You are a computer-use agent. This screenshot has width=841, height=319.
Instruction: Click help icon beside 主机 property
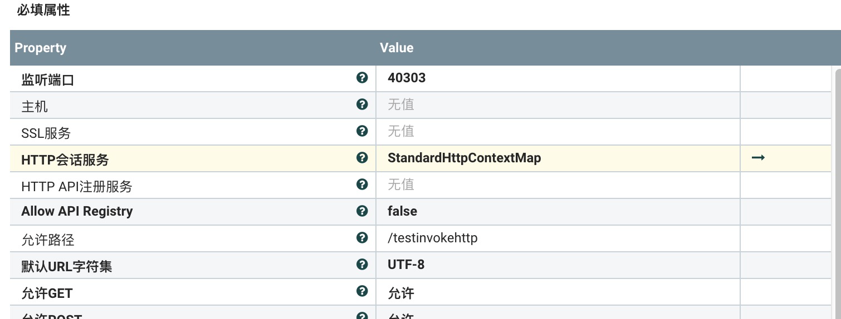(362, 104)
